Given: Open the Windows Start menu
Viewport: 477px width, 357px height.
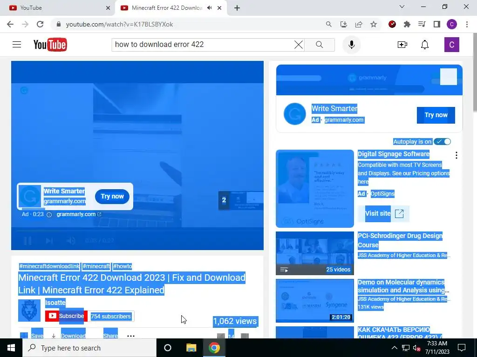Looking at the screenshot, I should tap(11, 348).
